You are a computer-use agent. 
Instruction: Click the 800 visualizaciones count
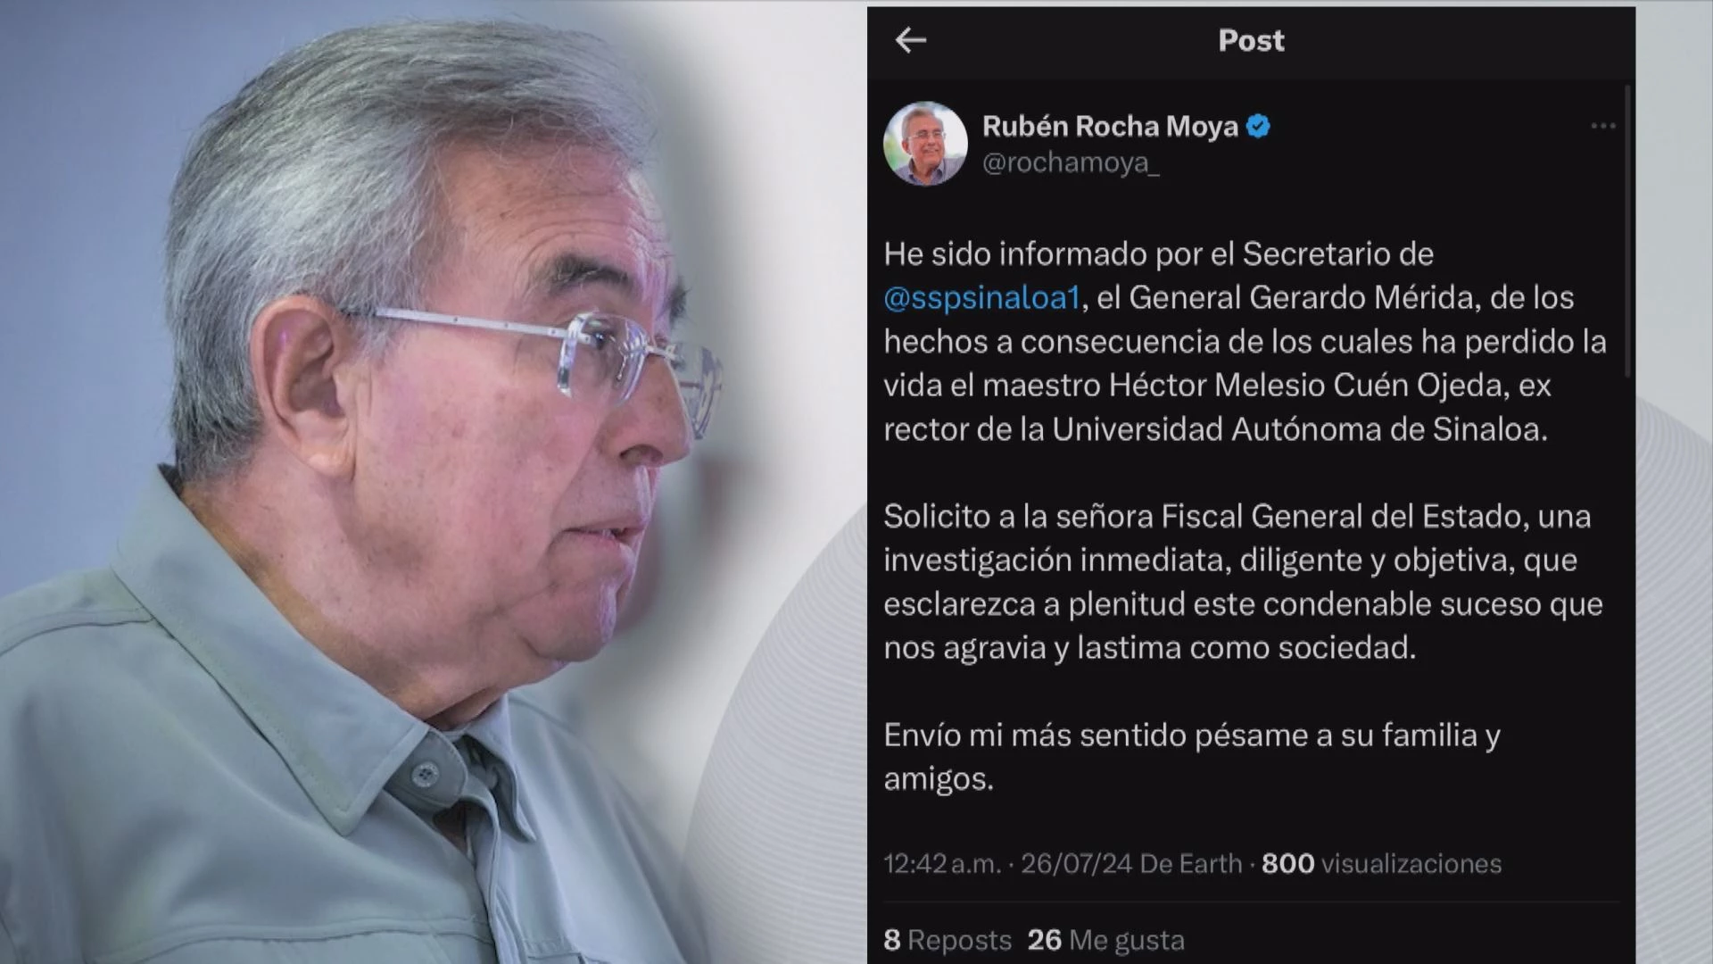1381,864
